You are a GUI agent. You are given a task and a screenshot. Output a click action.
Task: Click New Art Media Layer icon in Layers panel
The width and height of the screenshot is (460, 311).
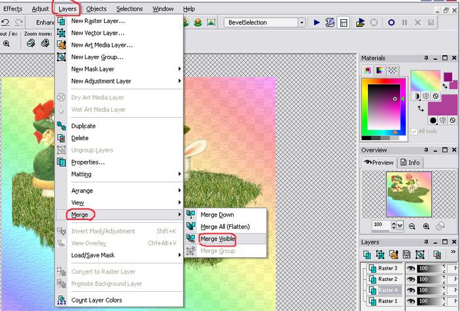click(x=394, y=254)
